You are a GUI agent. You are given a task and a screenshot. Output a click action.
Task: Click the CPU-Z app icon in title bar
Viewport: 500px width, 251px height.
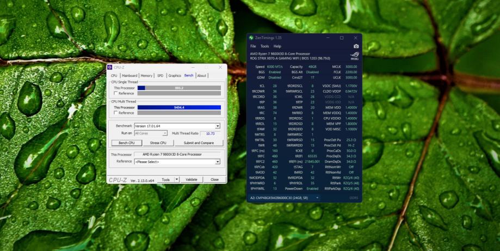point(110,67)
